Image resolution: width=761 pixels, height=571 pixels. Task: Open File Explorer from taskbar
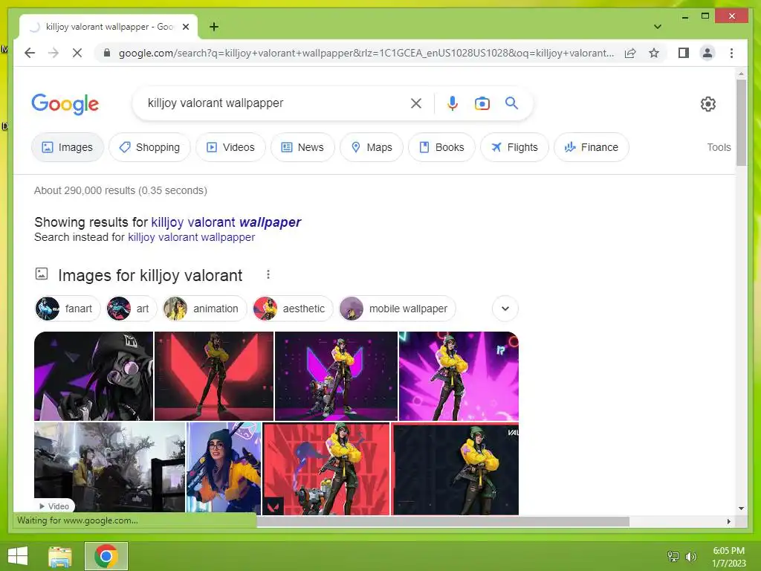(x=60, y=556)
